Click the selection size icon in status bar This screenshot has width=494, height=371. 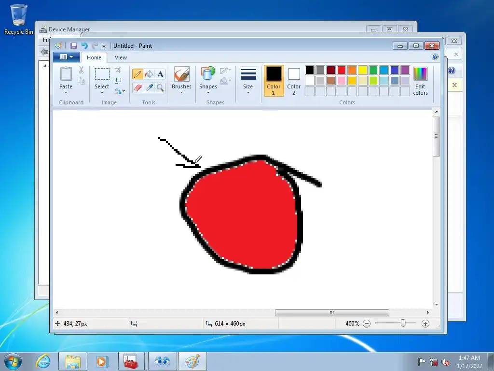click(134, 323)
